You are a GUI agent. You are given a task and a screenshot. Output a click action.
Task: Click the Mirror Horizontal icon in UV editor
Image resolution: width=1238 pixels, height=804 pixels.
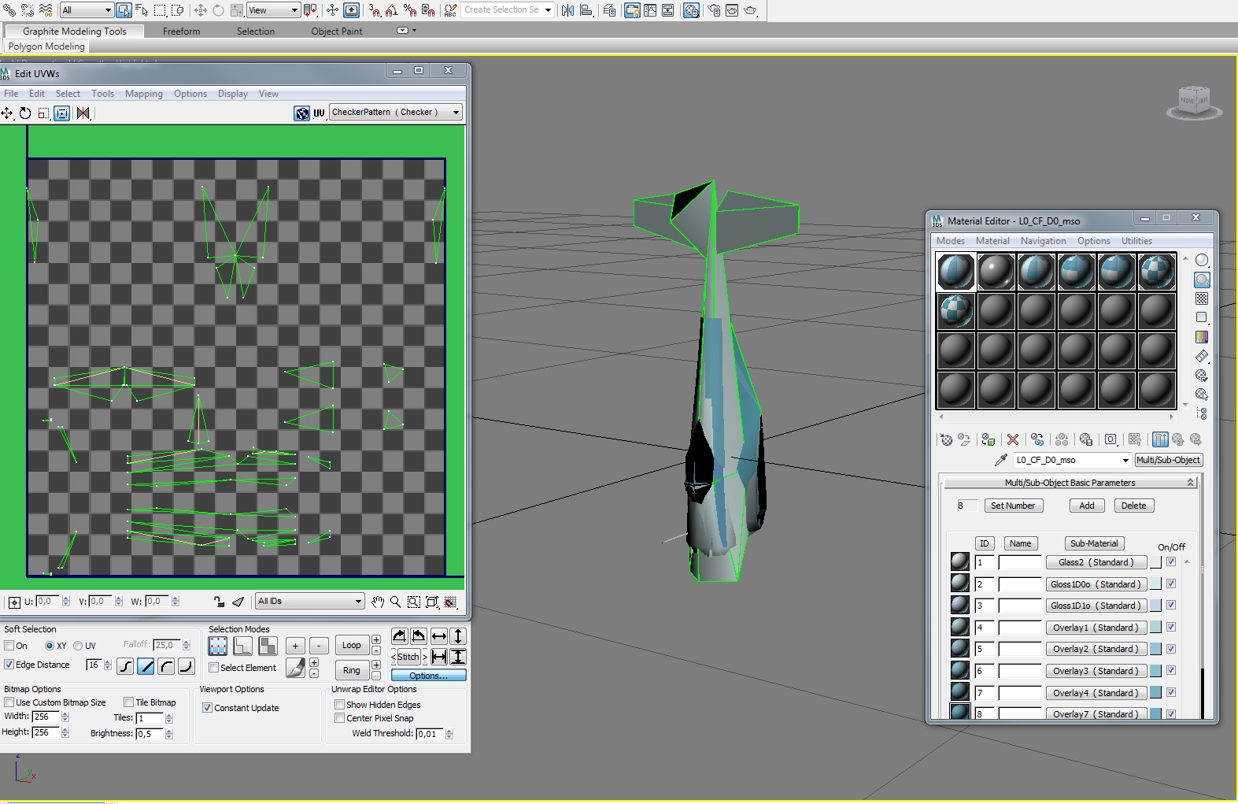83,113
